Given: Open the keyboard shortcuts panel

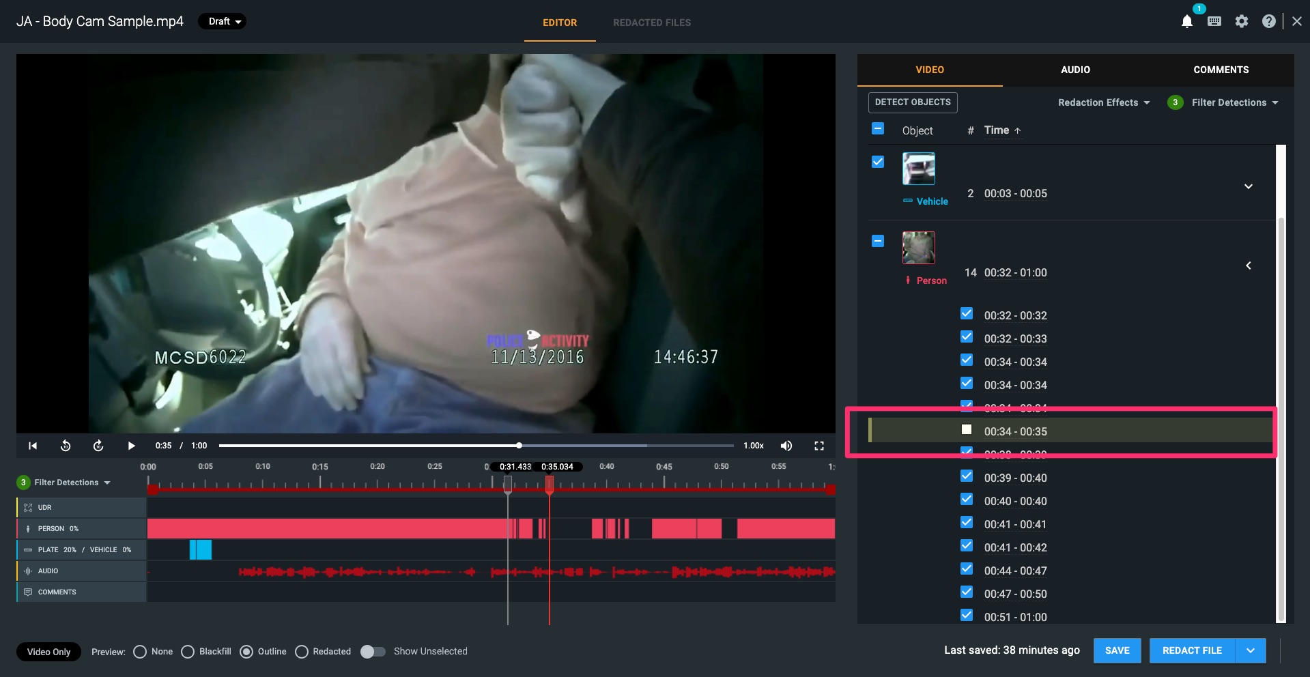Looking at the screenshot, I should tap(1214, 21).
